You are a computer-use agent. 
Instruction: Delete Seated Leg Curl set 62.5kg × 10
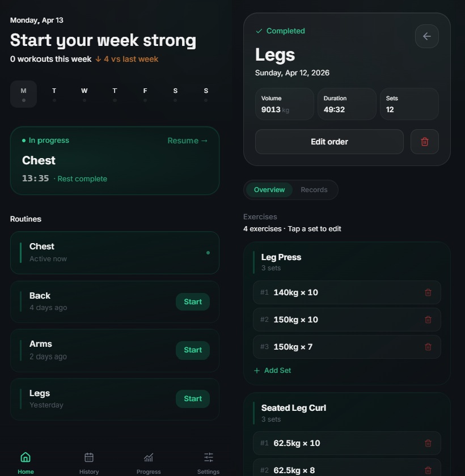tap(428, 443)
